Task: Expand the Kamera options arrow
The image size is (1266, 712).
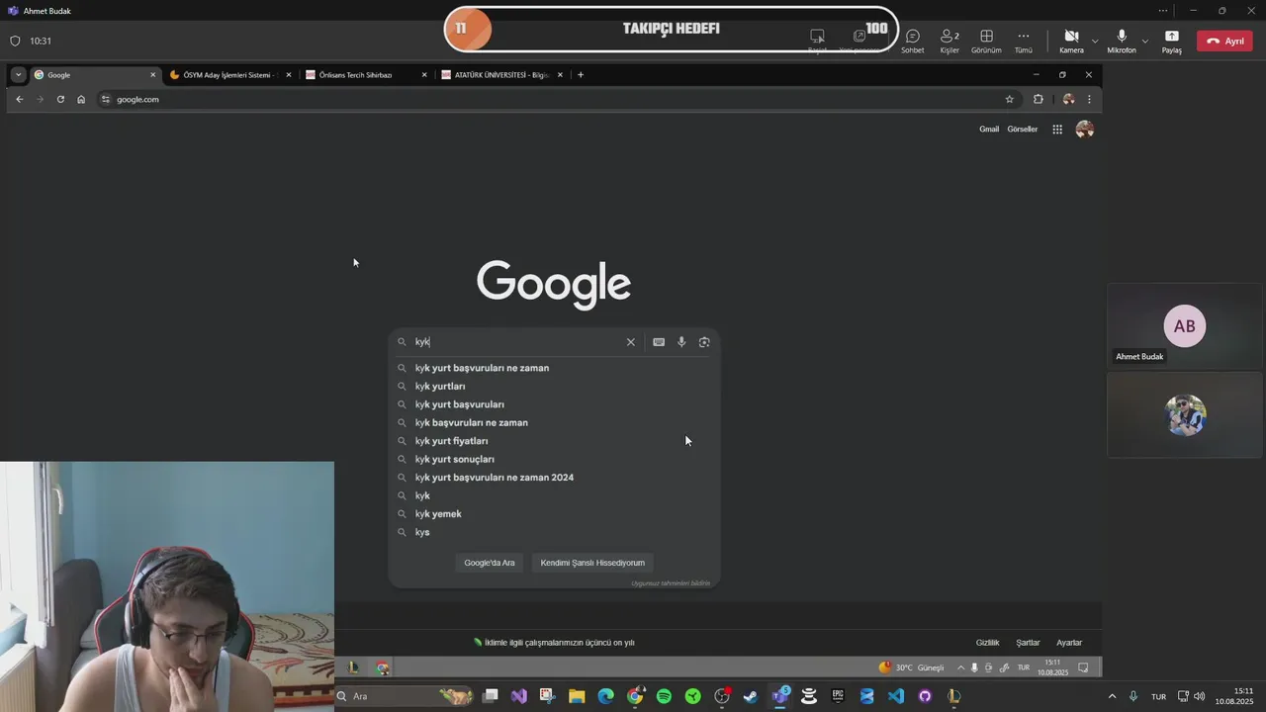Action: pyautogui.click(x=1095, y=42)
